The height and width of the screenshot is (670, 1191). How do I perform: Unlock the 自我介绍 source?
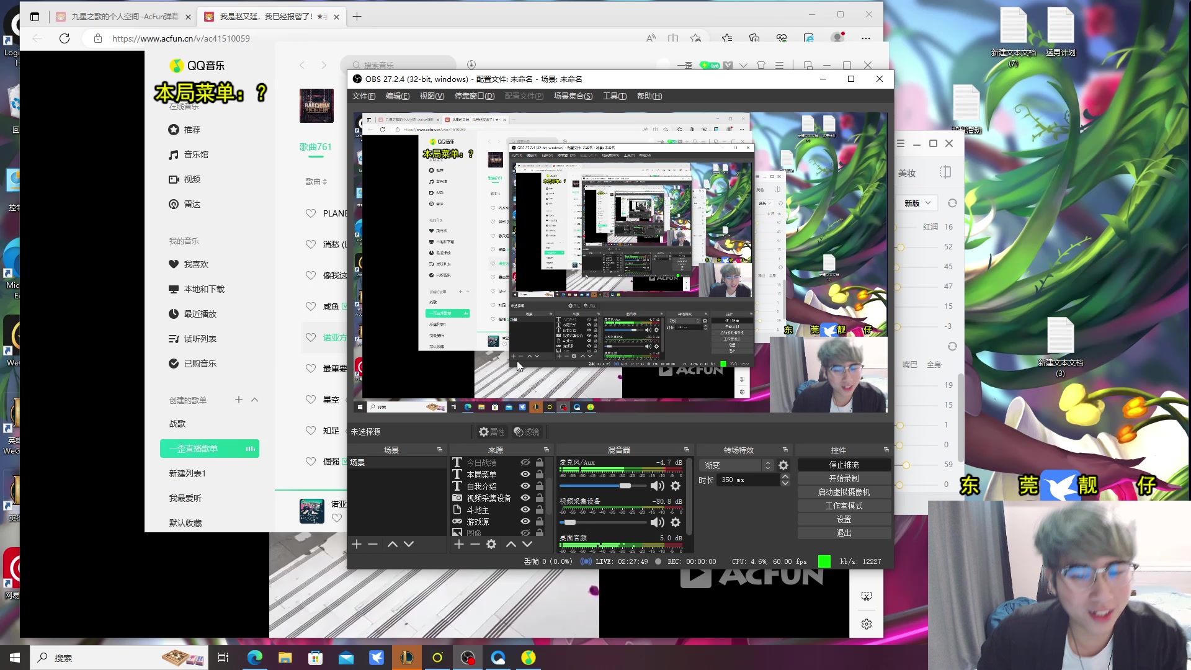pos(540,486)
